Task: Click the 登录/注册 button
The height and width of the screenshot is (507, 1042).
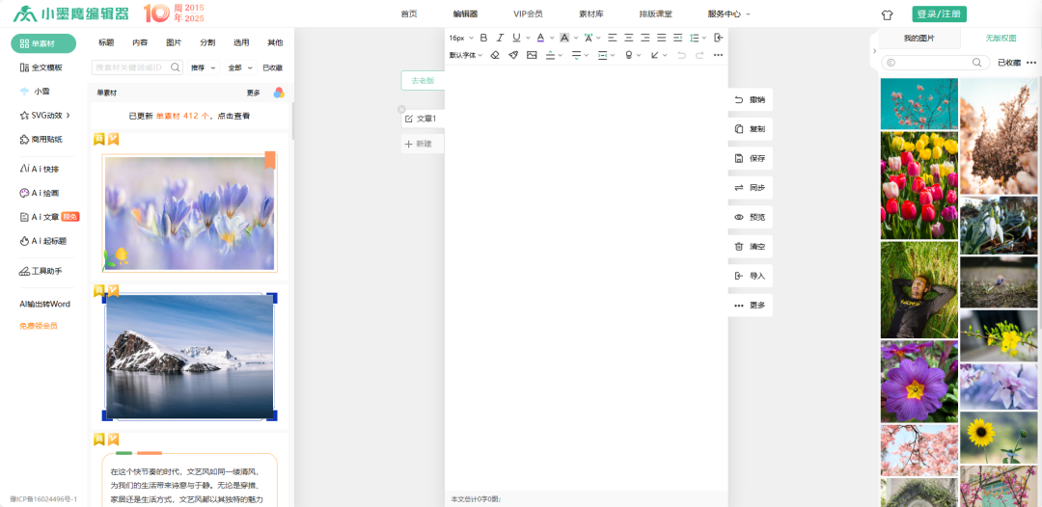Action: (939, 14)
